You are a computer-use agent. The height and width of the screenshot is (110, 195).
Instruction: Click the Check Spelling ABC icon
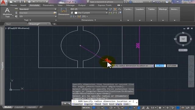click(x=16, y=9)
